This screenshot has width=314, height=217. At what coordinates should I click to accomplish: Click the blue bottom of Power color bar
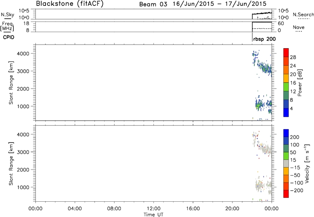click(x=286, y=112)
